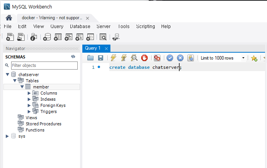The height and width of the screenshot is (168, 267).
Task: Open the Help menu
Action: (166, 27)
